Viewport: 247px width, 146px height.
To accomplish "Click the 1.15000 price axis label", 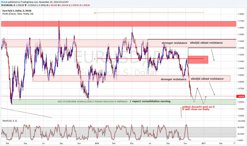I will (241, 35).
